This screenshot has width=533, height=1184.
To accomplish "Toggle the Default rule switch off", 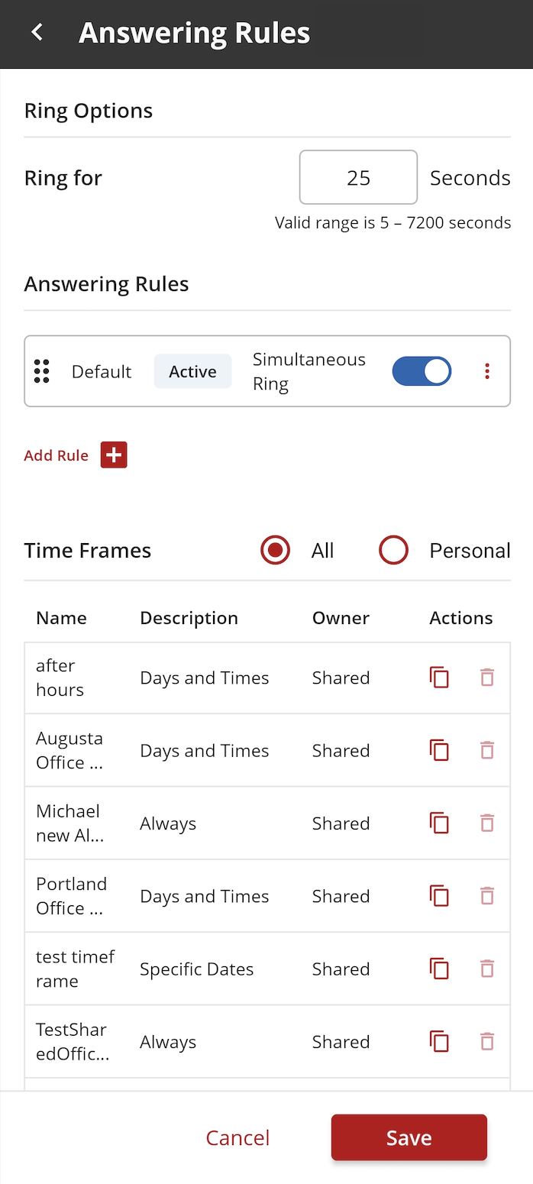I will coord(422,371).
